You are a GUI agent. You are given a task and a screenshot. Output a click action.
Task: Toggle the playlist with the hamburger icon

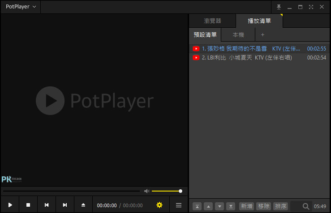point(179,205)
